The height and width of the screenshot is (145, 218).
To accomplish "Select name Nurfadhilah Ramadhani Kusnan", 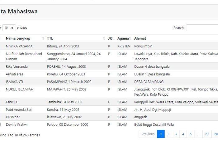I will click(24, 56).
